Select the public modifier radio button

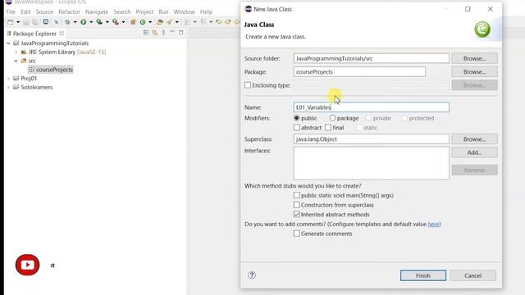[x=297, y=118]
